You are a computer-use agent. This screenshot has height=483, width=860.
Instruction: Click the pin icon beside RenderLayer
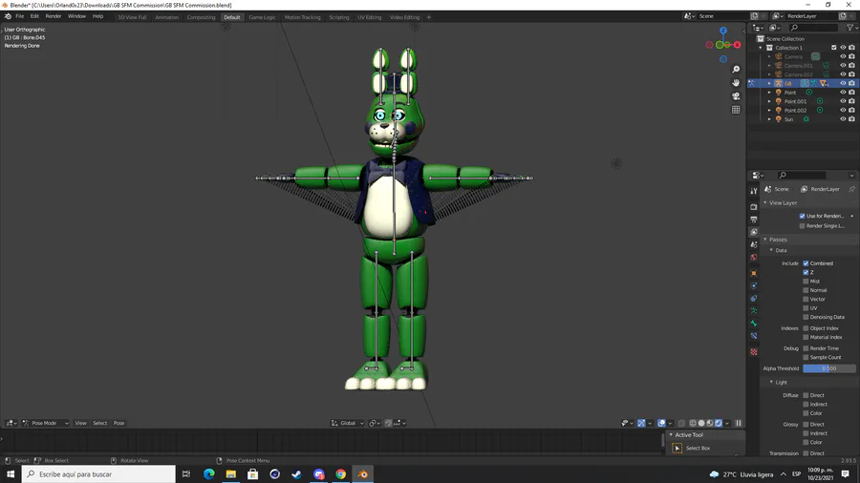coord(851,189)
